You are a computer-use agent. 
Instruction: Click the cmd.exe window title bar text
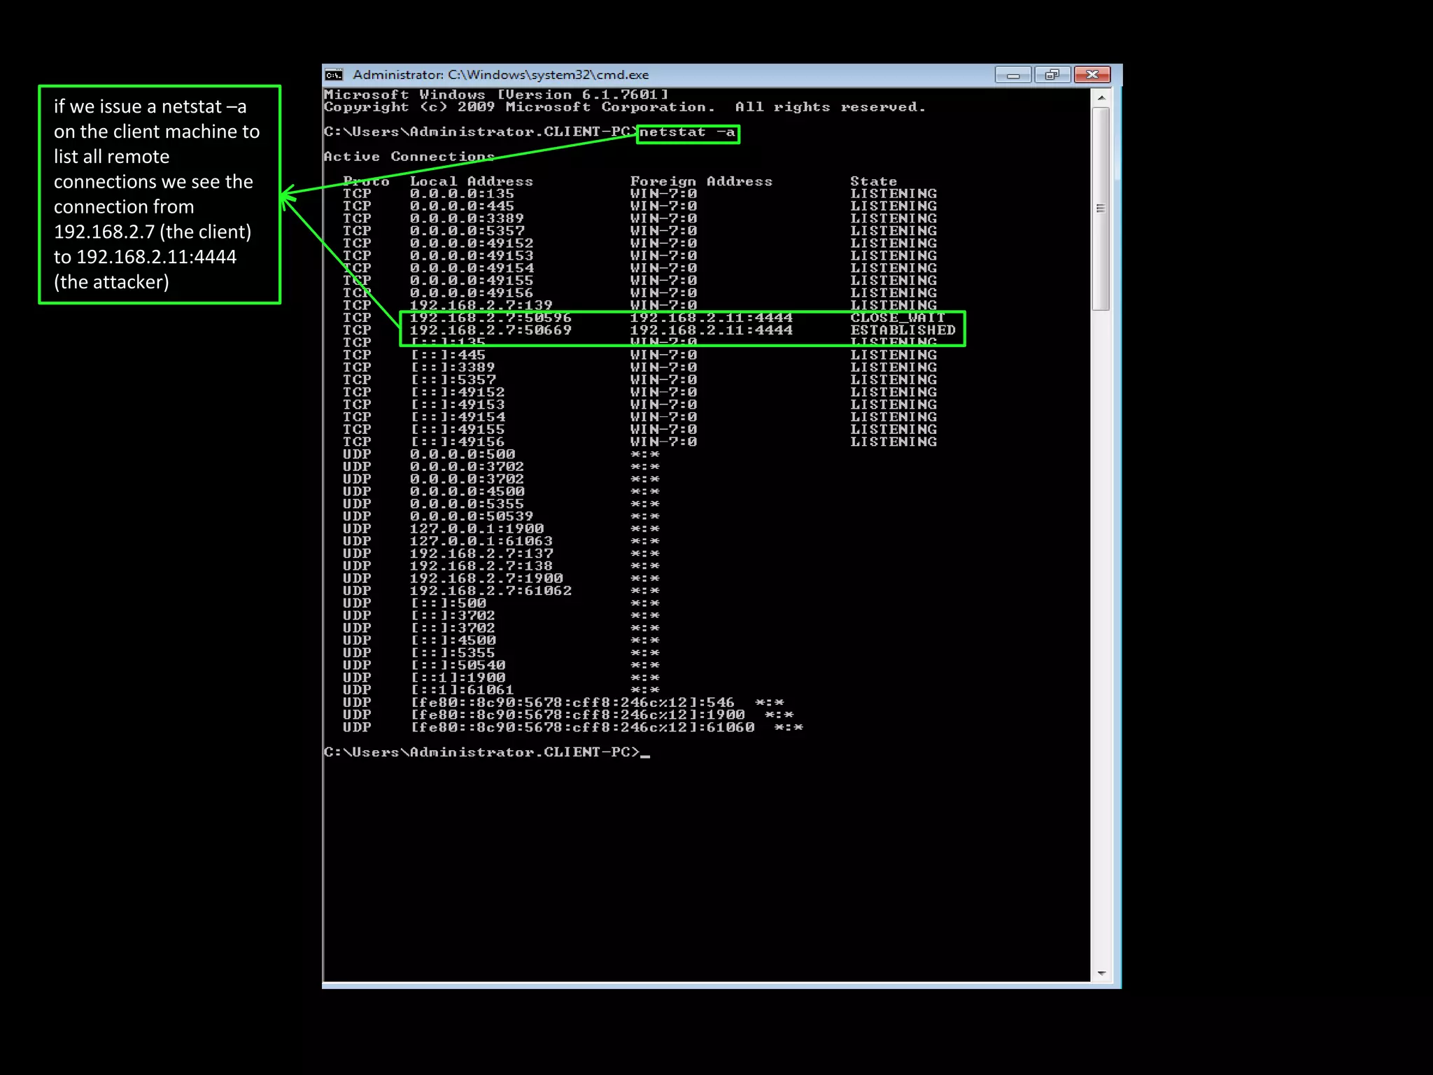click(x=500, y=75)
